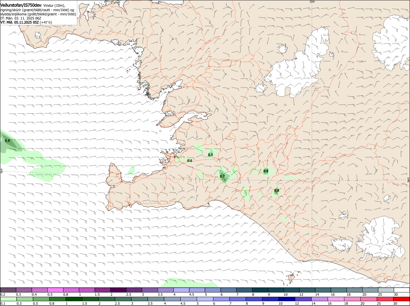Select the top-row grey swatch above 20
Viewport: 410px width, 306px height.
coord(371,290)
